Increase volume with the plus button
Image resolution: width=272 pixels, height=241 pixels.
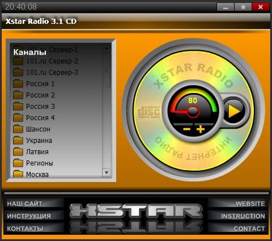tap(201, 129)
